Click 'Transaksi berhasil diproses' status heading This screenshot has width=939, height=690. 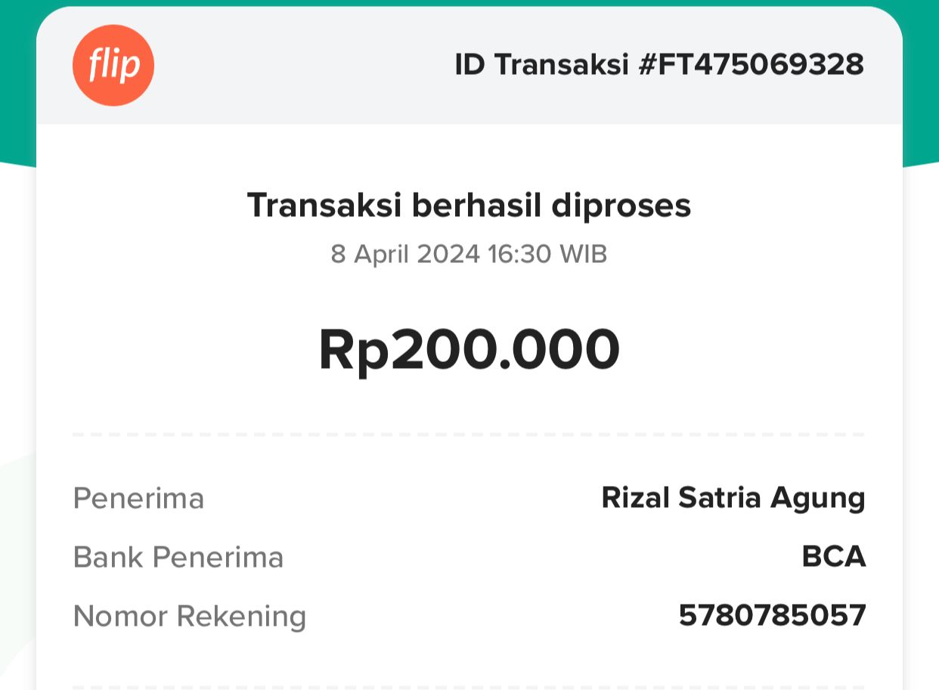[469, 205]
